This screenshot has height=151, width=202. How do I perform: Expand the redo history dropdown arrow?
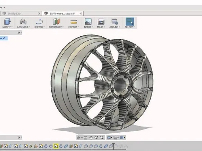tap(4, 8)
